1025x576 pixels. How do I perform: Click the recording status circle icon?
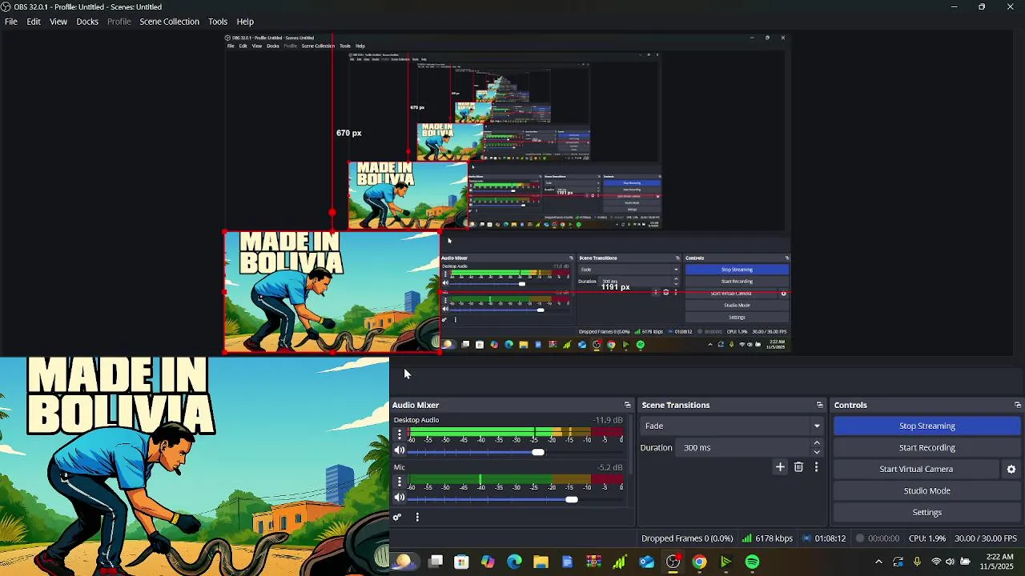point(860,538)
